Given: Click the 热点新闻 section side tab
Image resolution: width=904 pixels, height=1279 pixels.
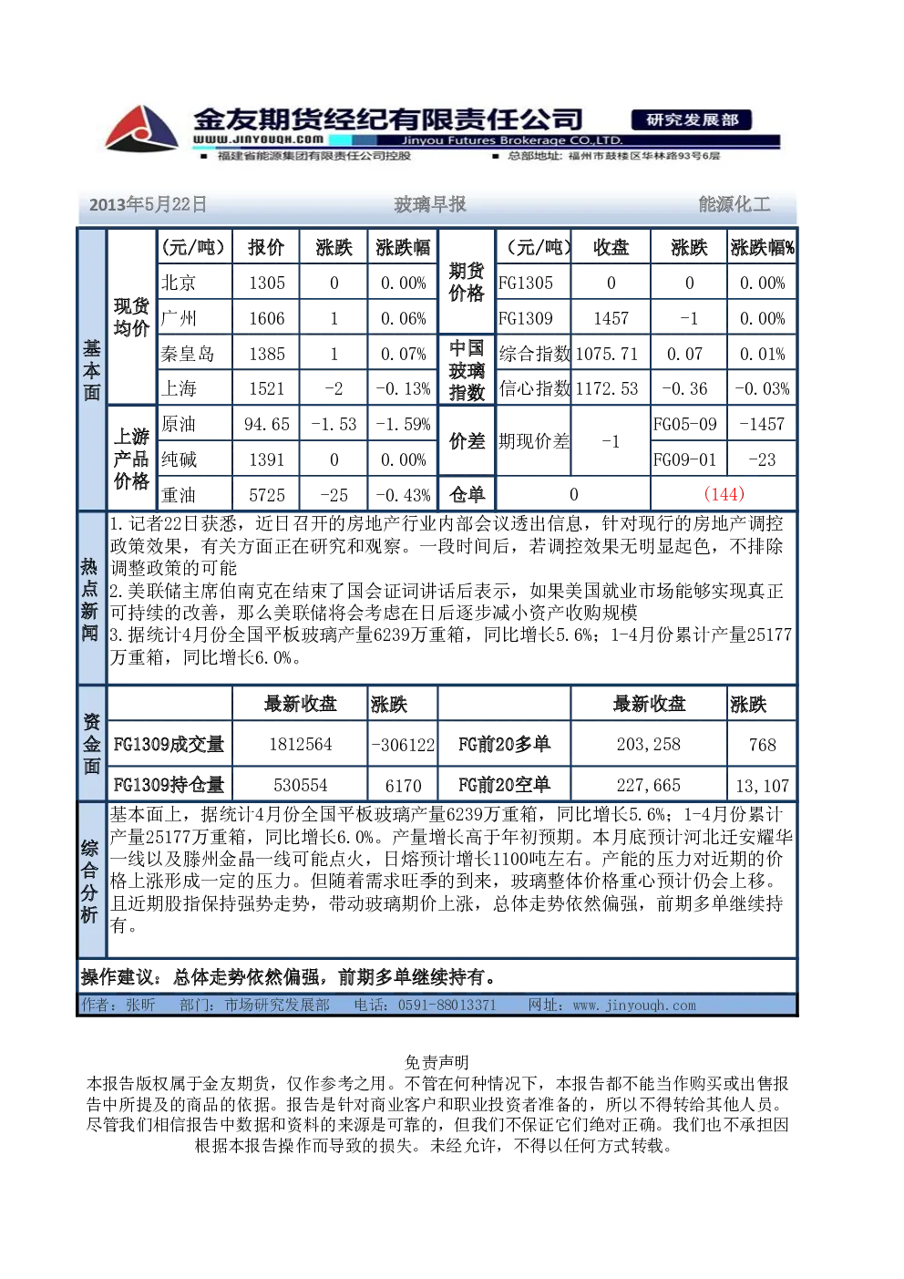Looking at the screenshot, I should 90,599.
